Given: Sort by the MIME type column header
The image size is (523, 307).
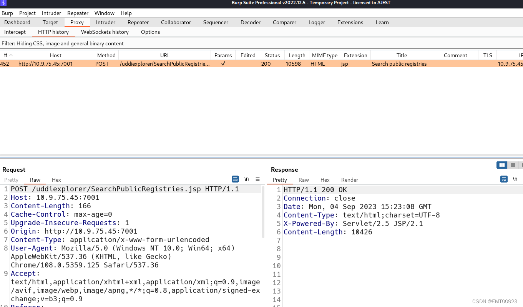Looking at the screenshot, I should point(325,55).
